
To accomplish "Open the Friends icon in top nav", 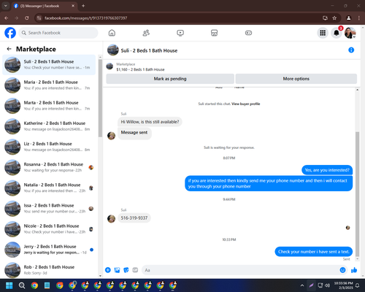I will coord(146,33).
